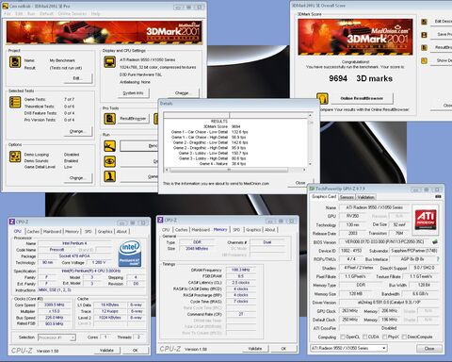
Task: Click the 3DMark2001 SE Pro title bar icon
Action: pyautogui.click(x=5, y=6)
